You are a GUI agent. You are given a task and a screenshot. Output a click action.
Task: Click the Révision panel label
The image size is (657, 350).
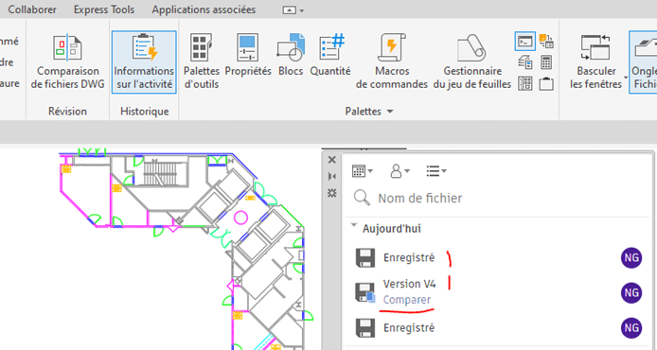point(67,112)
